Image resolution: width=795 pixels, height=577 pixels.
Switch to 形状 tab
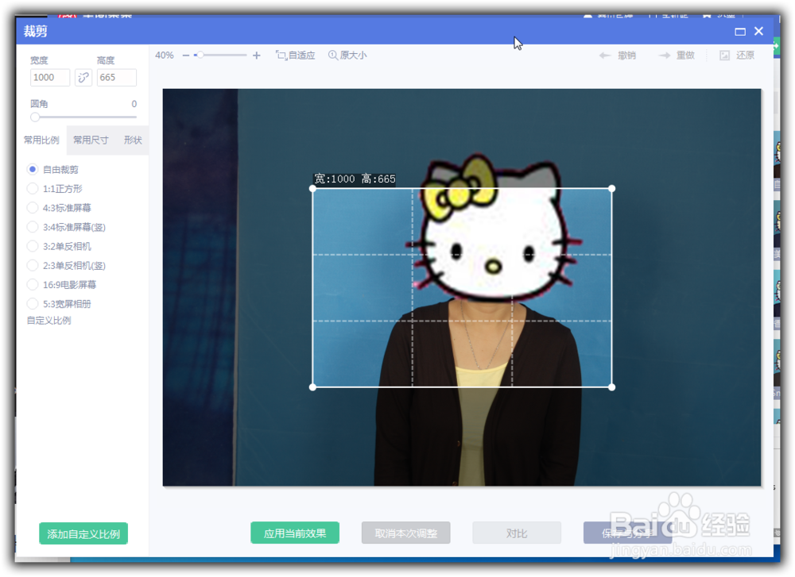point(133,140)
